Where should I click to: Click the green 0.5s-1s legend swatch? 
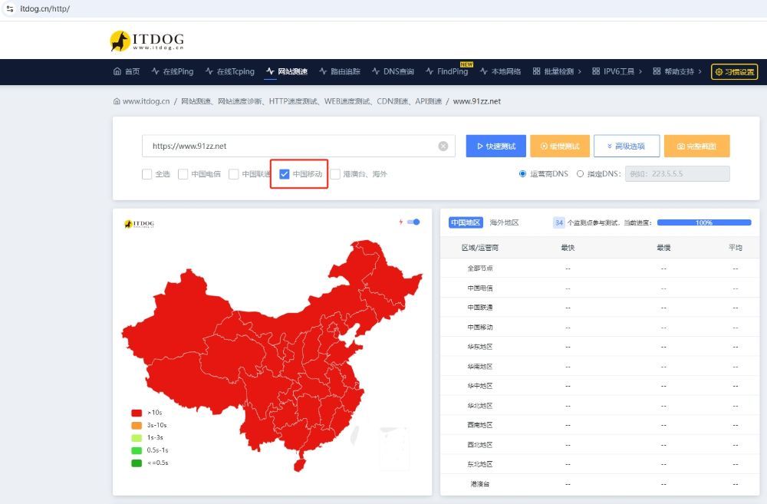[x=137, y=450]
